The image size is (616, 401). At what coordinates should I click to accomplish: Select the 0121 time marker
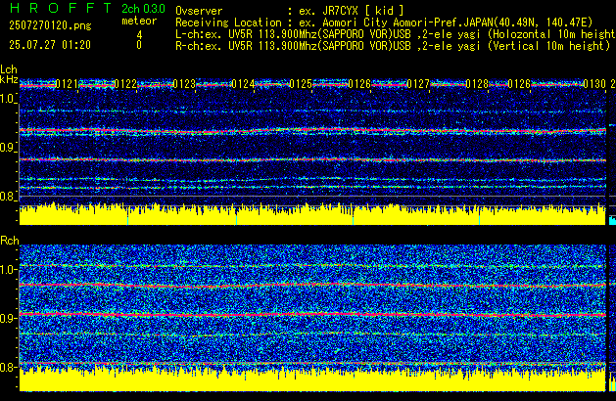[68, 84]
